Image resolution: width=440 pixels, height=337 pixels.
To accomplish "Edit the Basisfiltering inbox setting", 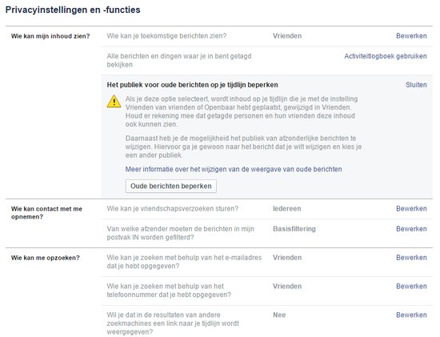I will coord(411,229).
